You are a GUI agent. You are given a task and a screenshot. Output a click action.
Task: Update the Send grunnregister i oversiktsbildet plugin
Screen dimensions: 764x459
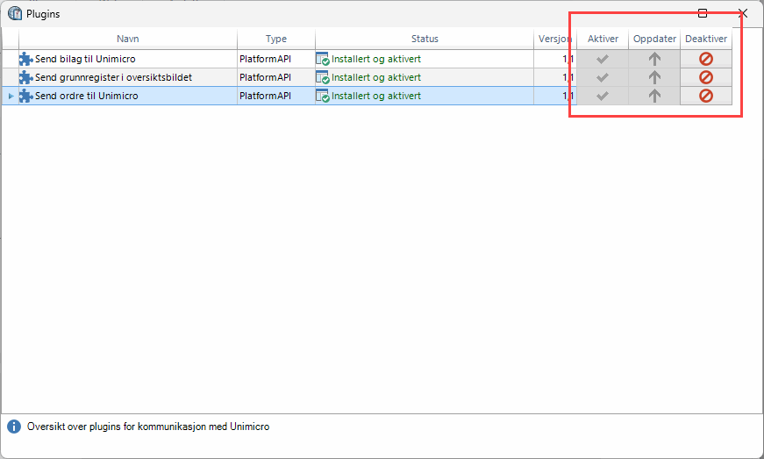[654, 77]
